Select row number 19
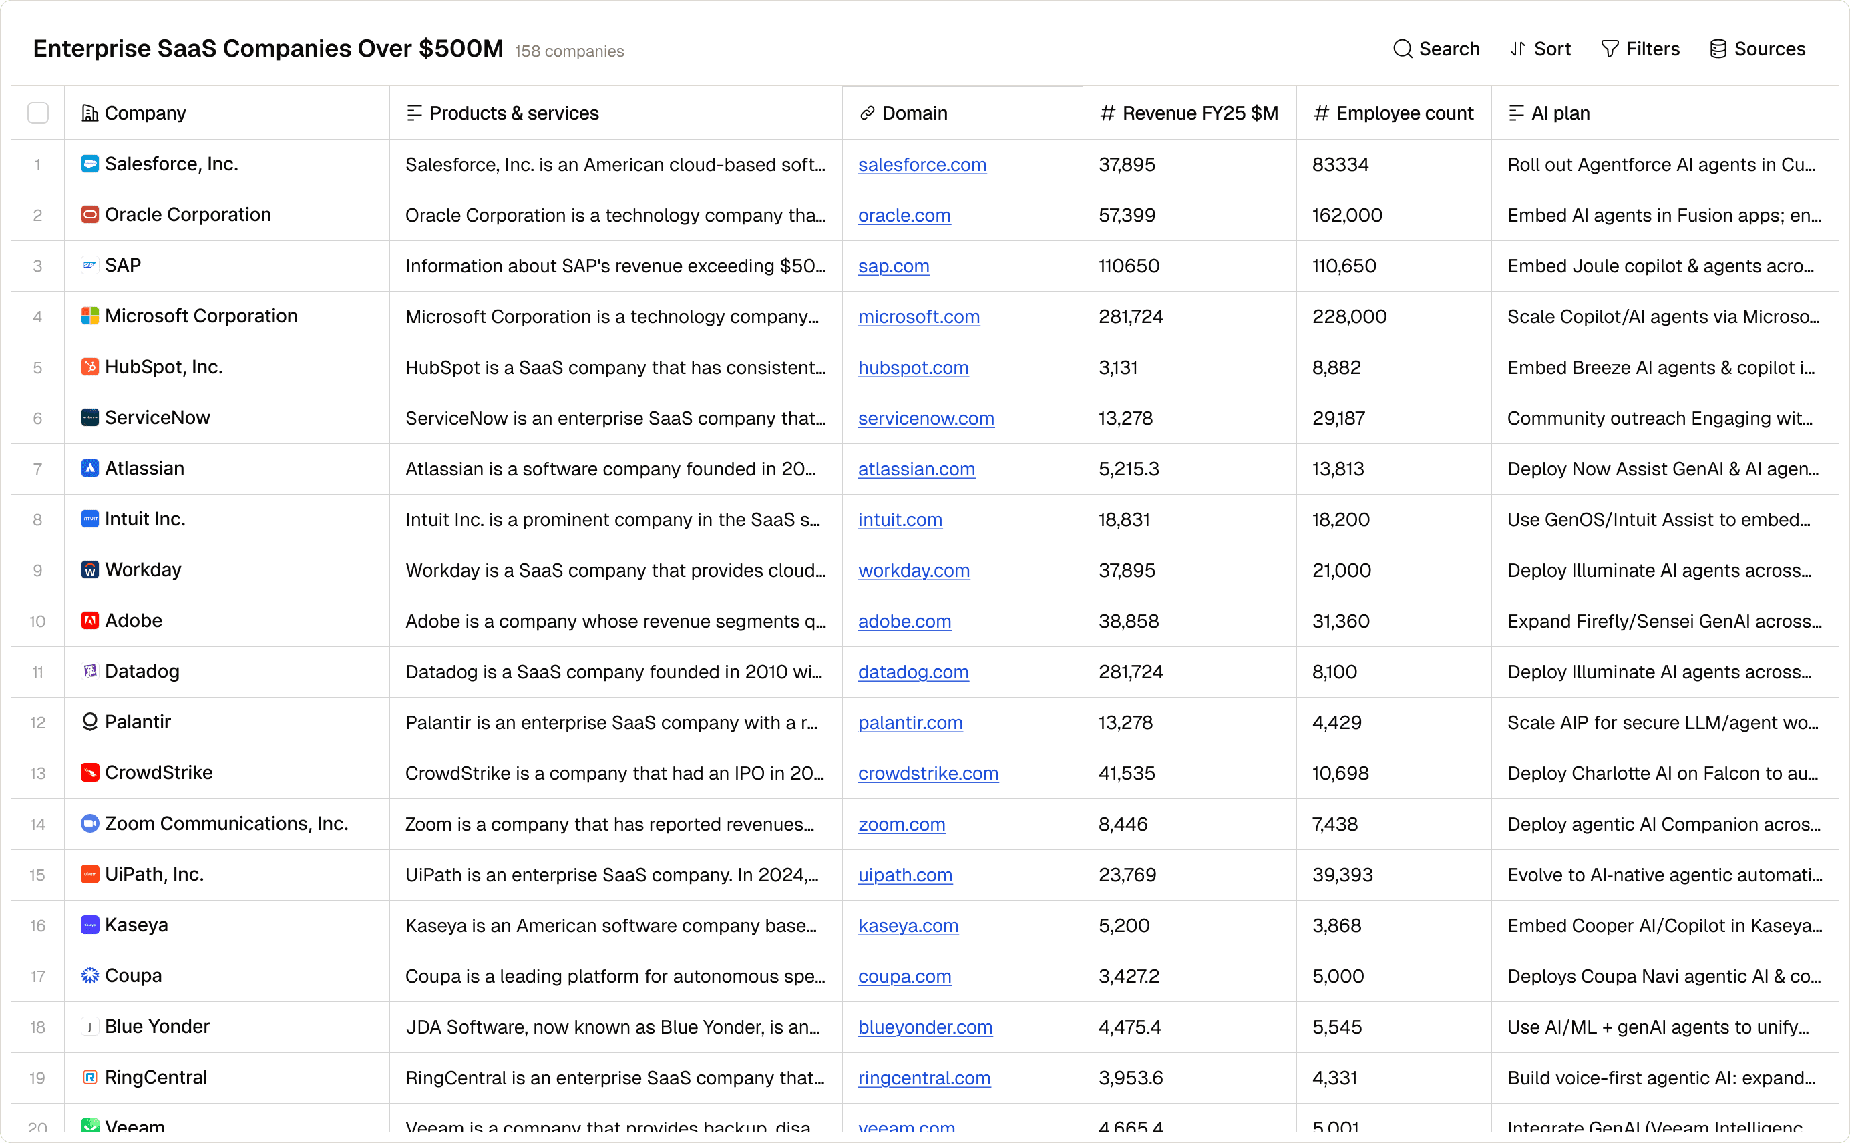This screenshot has width=1850, height=1143. coord(37,1077)
